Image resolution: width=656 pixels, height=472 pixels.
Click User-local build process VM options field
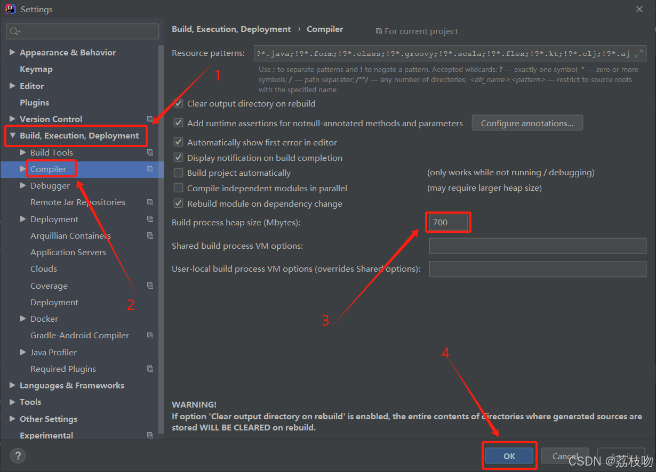pyautogui.click(x=538, y=269)
